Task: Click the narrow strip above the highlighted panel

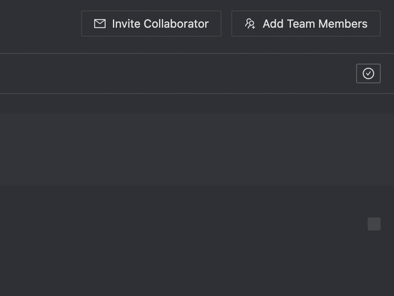Action: (197, 104)
